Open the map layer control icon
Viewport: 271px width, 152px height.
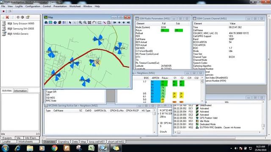(60, 22)
